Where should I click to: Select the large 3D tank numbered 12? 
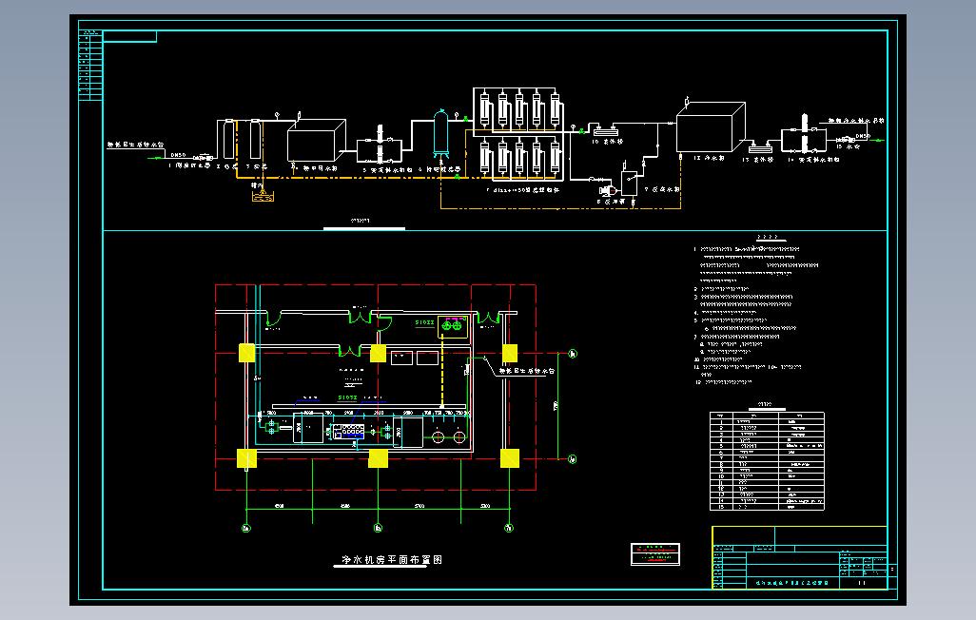711,127
